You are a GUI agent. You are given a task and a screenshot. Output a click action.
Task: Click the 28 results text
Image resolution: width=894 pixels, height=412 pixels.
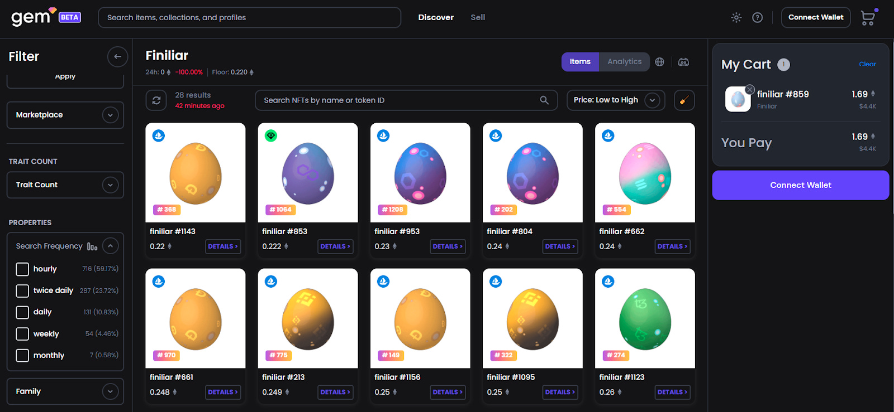pos(193,95)
